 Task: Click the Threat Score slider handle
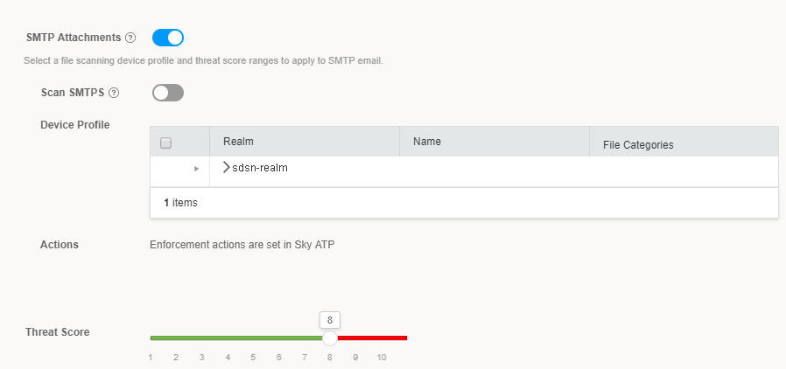point(330,338)
